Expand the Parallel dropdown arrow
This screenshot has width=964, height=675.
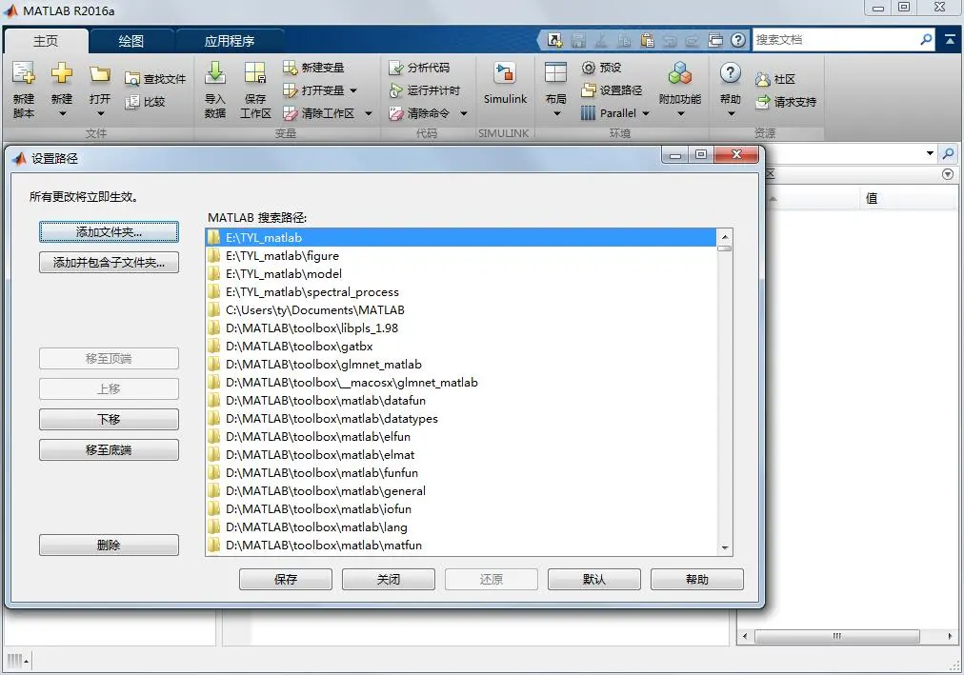(646, 113)
